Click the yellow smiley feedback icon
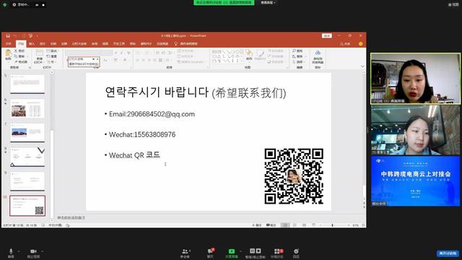Viewport: 462px width, 260px height. click(360, 43)
